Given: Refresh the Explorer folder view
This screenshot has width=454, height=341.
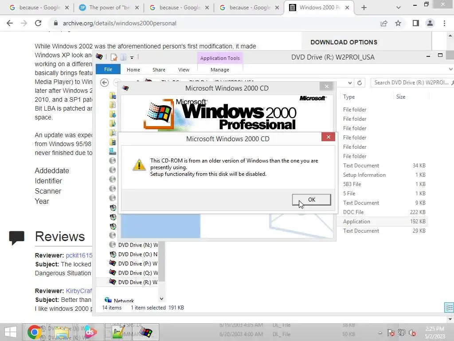Looking at the screenshot, I should [x=359, y=83].
